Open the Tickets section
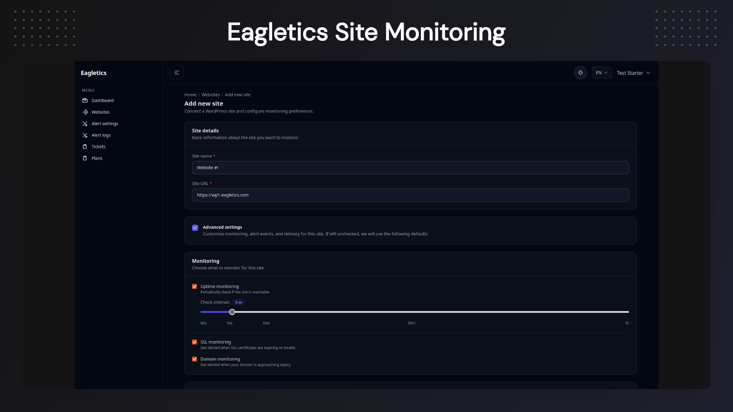 98,146
